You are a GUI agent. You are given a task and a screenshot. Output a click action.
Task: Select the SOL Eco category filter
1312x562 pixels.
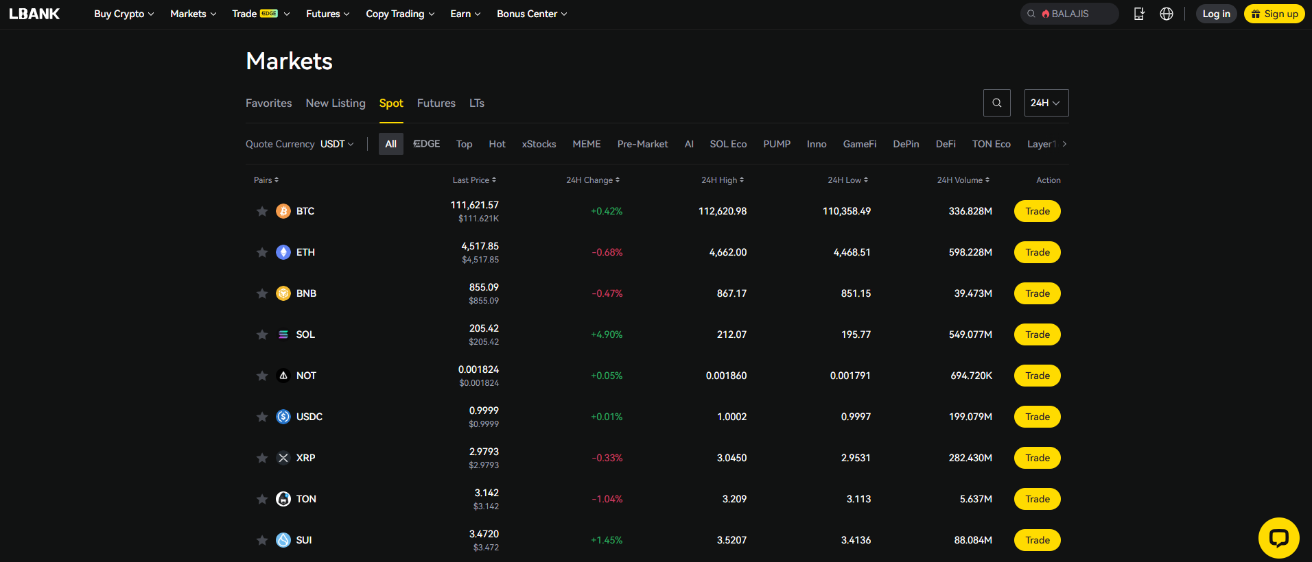pyautogui.click(x=728, y=144)
